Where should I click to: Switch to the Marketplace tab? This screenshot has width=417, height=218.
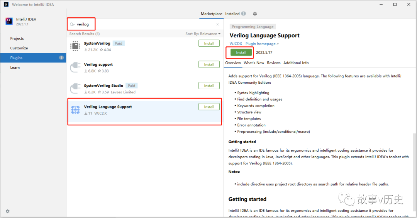tap(212, 14)
